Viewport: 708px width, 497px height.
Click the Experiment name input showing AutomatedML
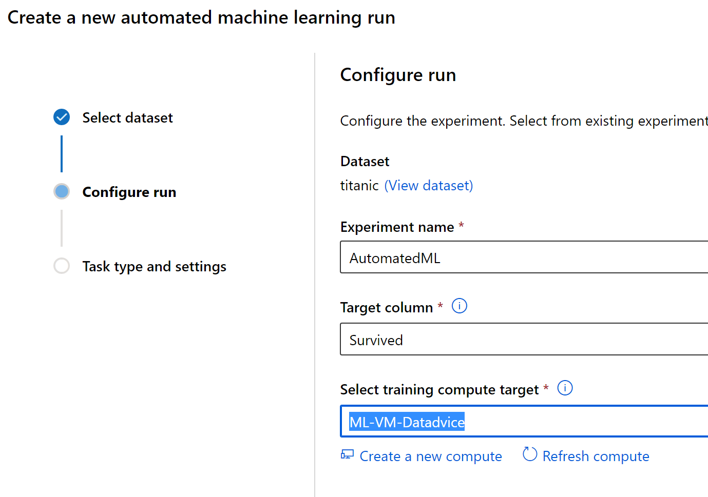[x=394, y=257]
